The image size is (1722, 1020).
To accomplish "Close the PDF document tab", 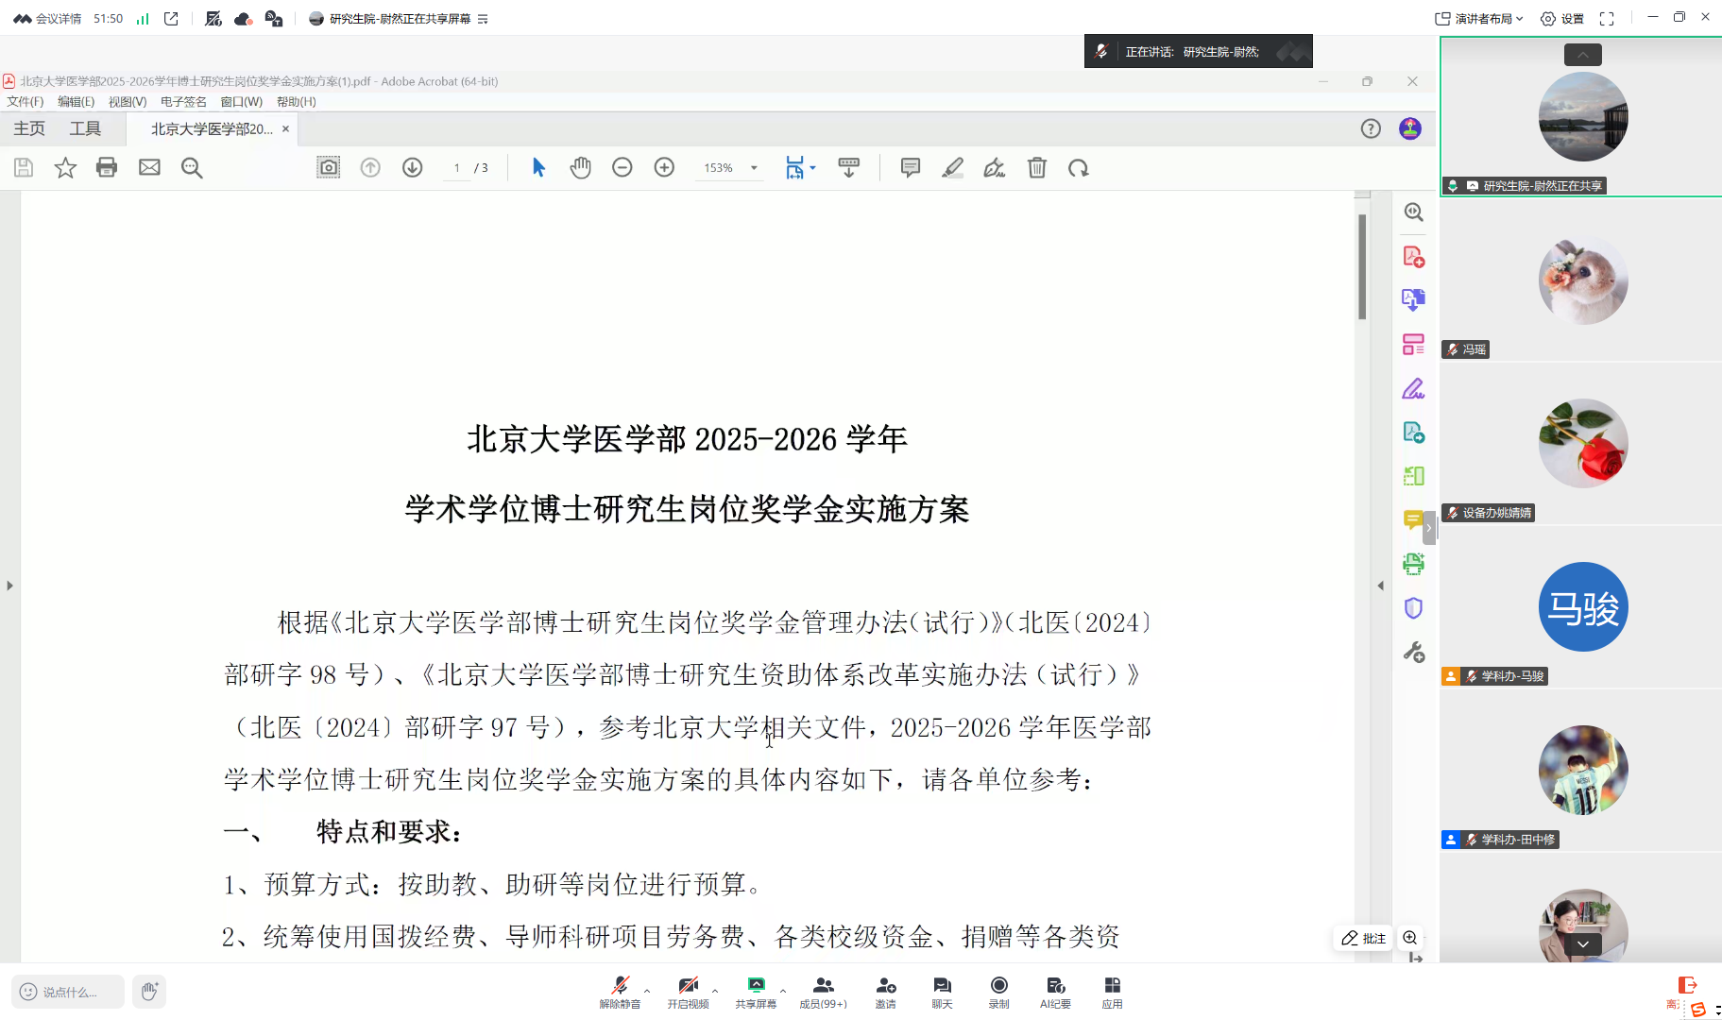I will click(285, 129).
